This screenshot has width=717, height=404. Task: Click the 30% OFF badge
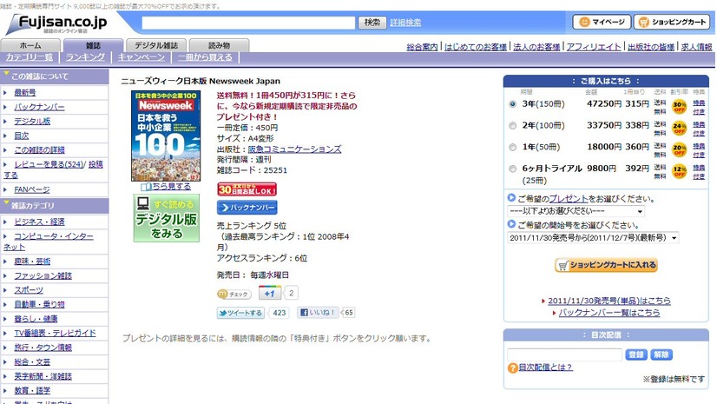tap(679, 107)
